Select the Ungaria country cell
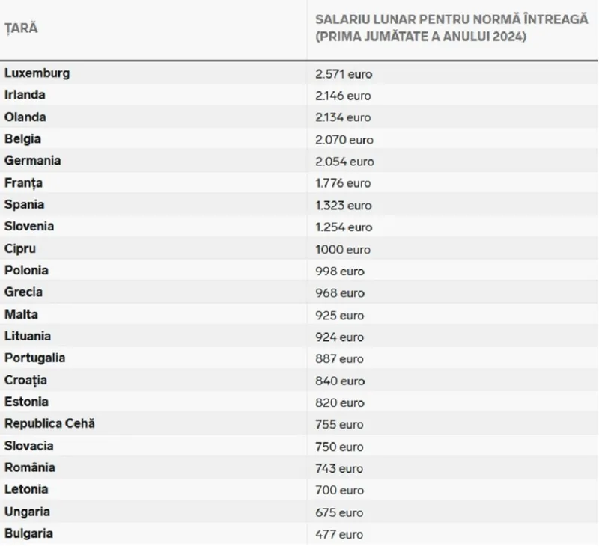599x546 pixels. (x=28, y=512)
